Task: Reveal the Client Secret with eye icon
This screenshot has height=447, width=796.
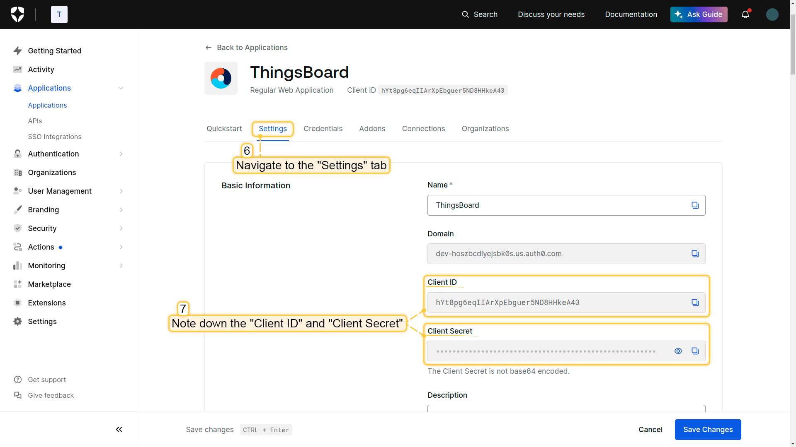Action: [x=678, y=351]
